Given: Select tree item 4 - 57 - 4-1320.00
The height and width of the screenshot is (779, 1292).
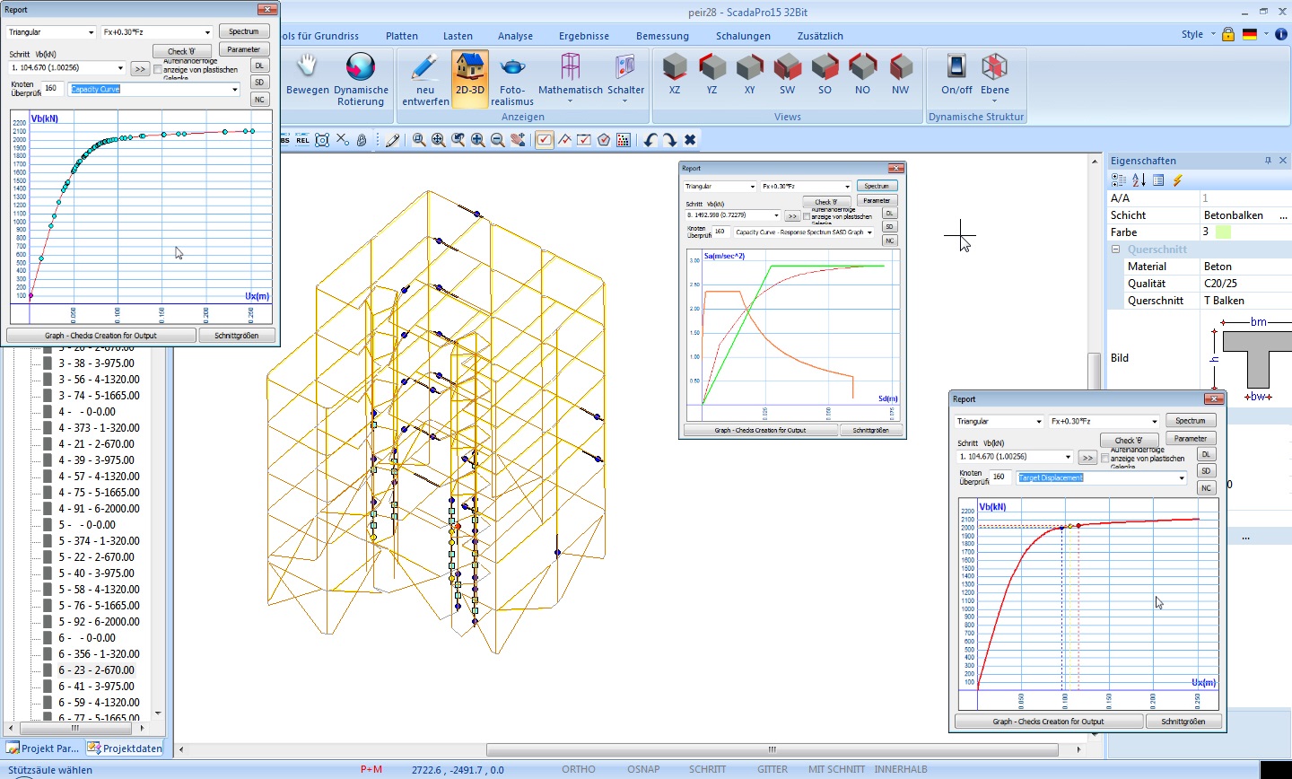Looking at the screenshot, I should [x=99, y=477].
